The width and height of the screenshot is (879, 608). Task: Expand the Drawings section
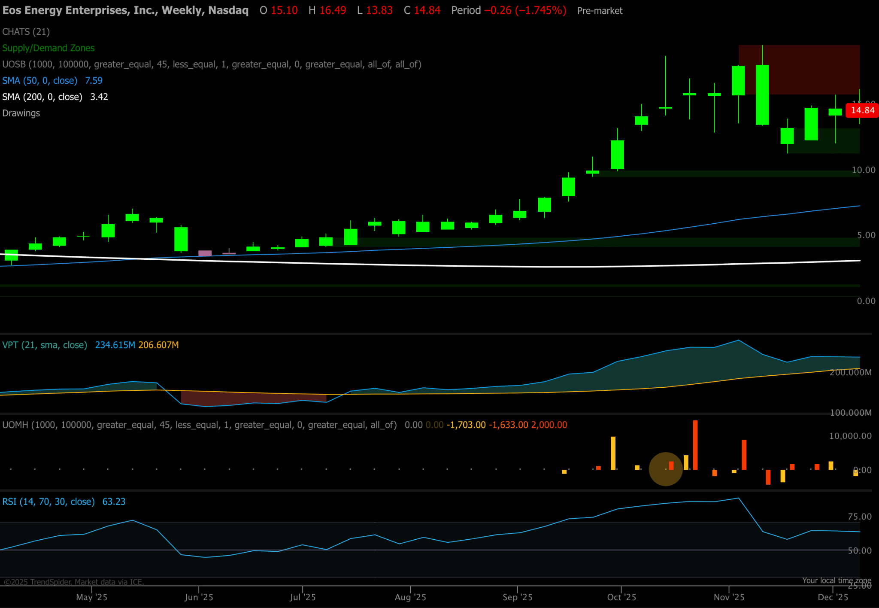click(21, 113)
